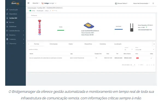Go to the next page of results
This screenshot has height=101, width=158.
pyautogui.click(x=151, y=65)
